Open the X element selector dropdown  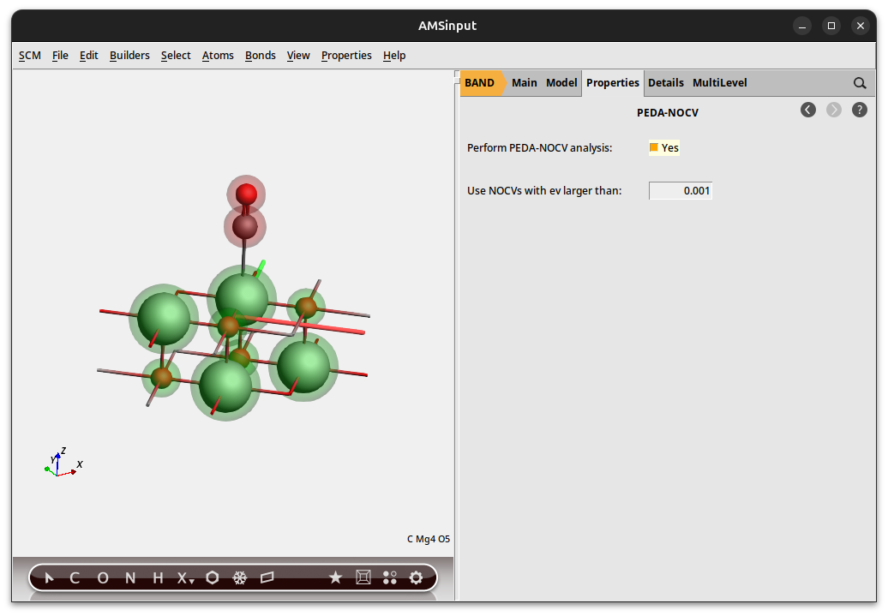click(x=185, y=578)
